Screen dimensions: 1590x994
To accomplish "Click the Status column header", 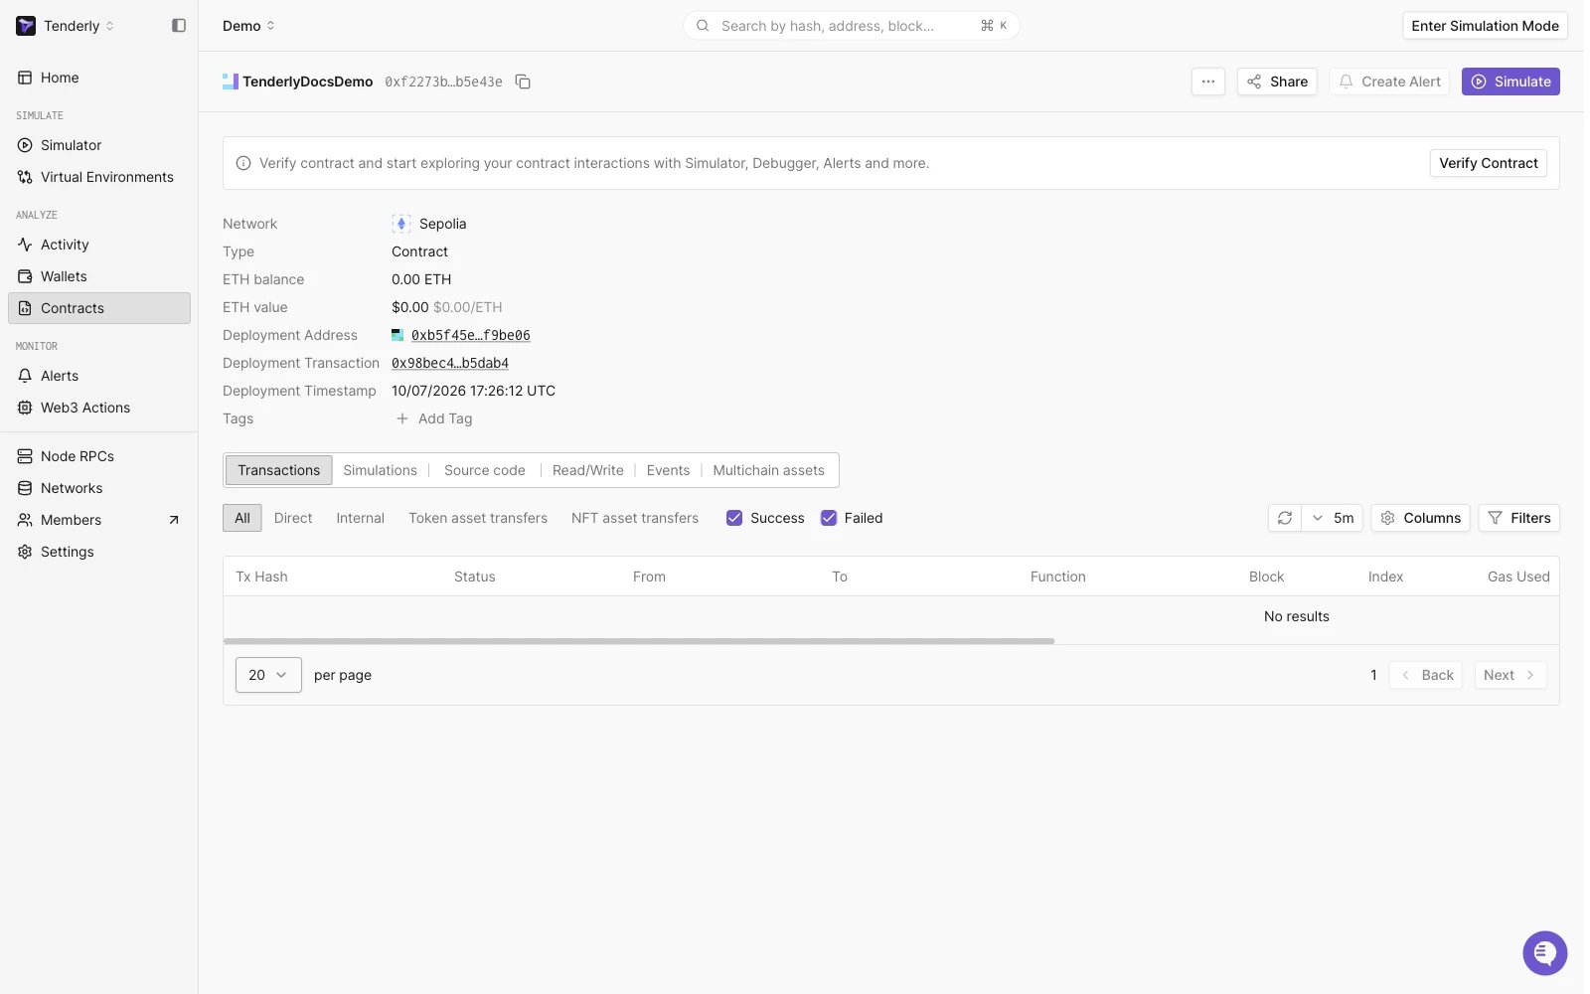I will pos(474,577).
